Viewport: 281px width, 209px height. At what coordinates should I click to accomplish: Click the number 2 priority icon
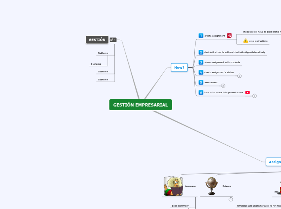(x=201, y=52)
